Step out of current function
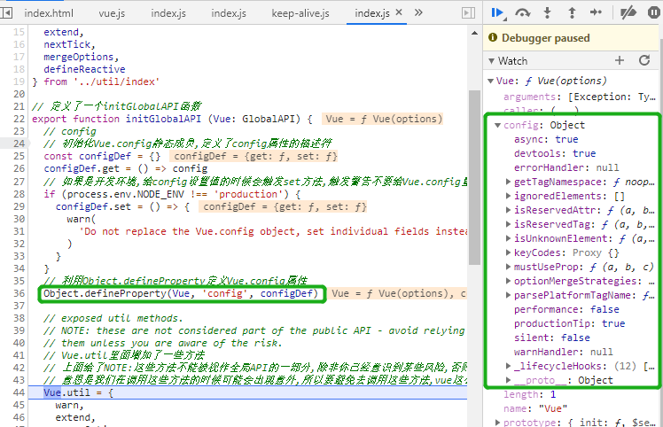This screenshot has width=663, height=427. click(x=572, y=12)
